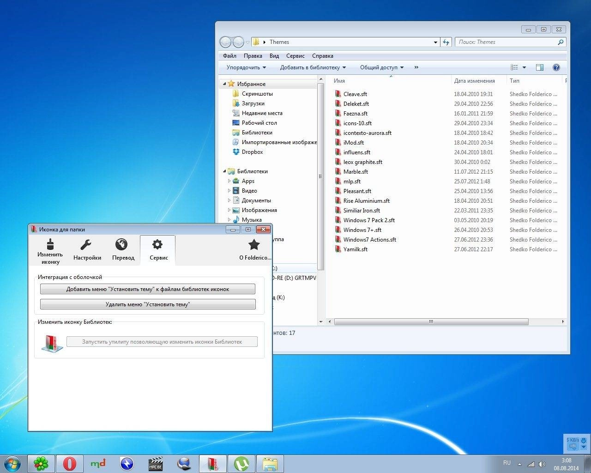Click the refresh icon next to address bar
591x473 pixels.
coord(446,42)
